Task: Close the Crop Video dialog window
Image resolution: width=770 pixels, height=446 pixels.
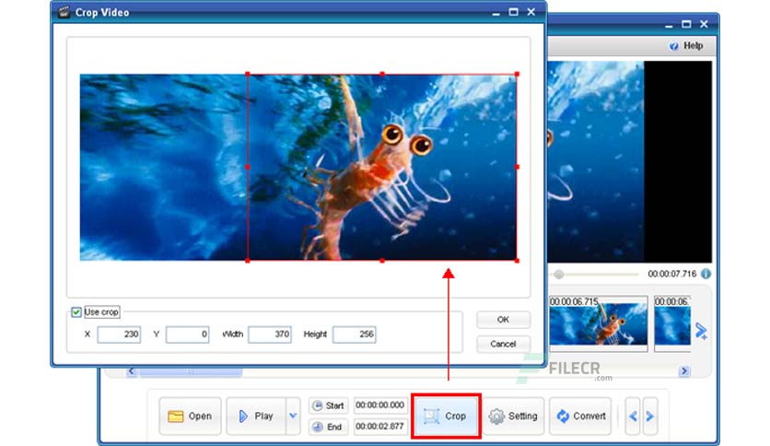Action: pos(531,12)
